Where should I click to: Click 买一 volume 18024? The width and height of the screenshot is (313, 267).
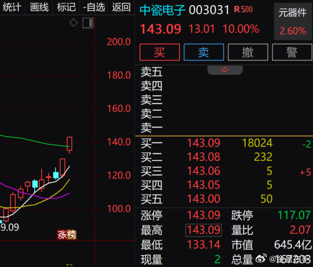257,143
